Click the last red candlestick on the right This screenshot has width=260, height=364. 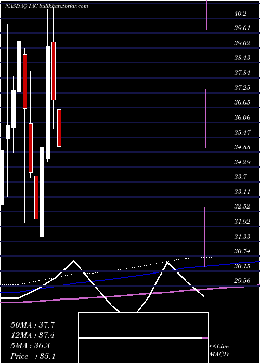[59, 128]
